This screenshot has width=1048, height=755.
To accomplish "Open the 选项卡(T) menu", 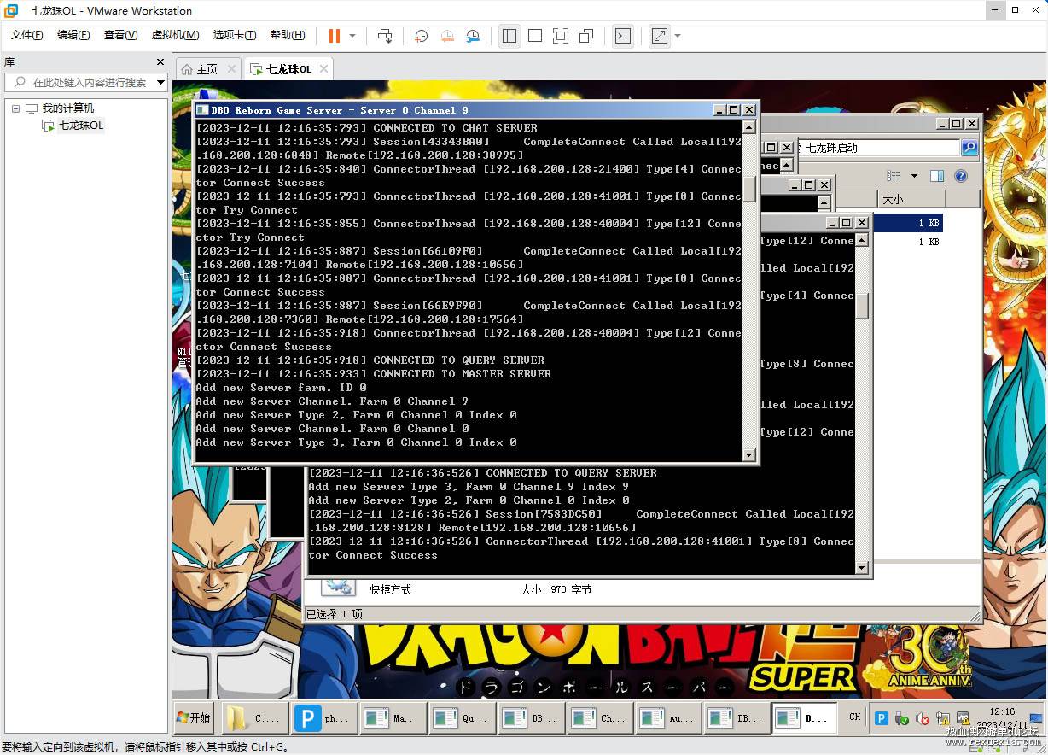I will pos(235,35).
